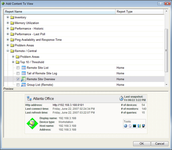This screenshot has height=150, width=172.
Task: Expand Ping Availability and Response Time folder
Action: pyautogui.click(x=8, y=40)
